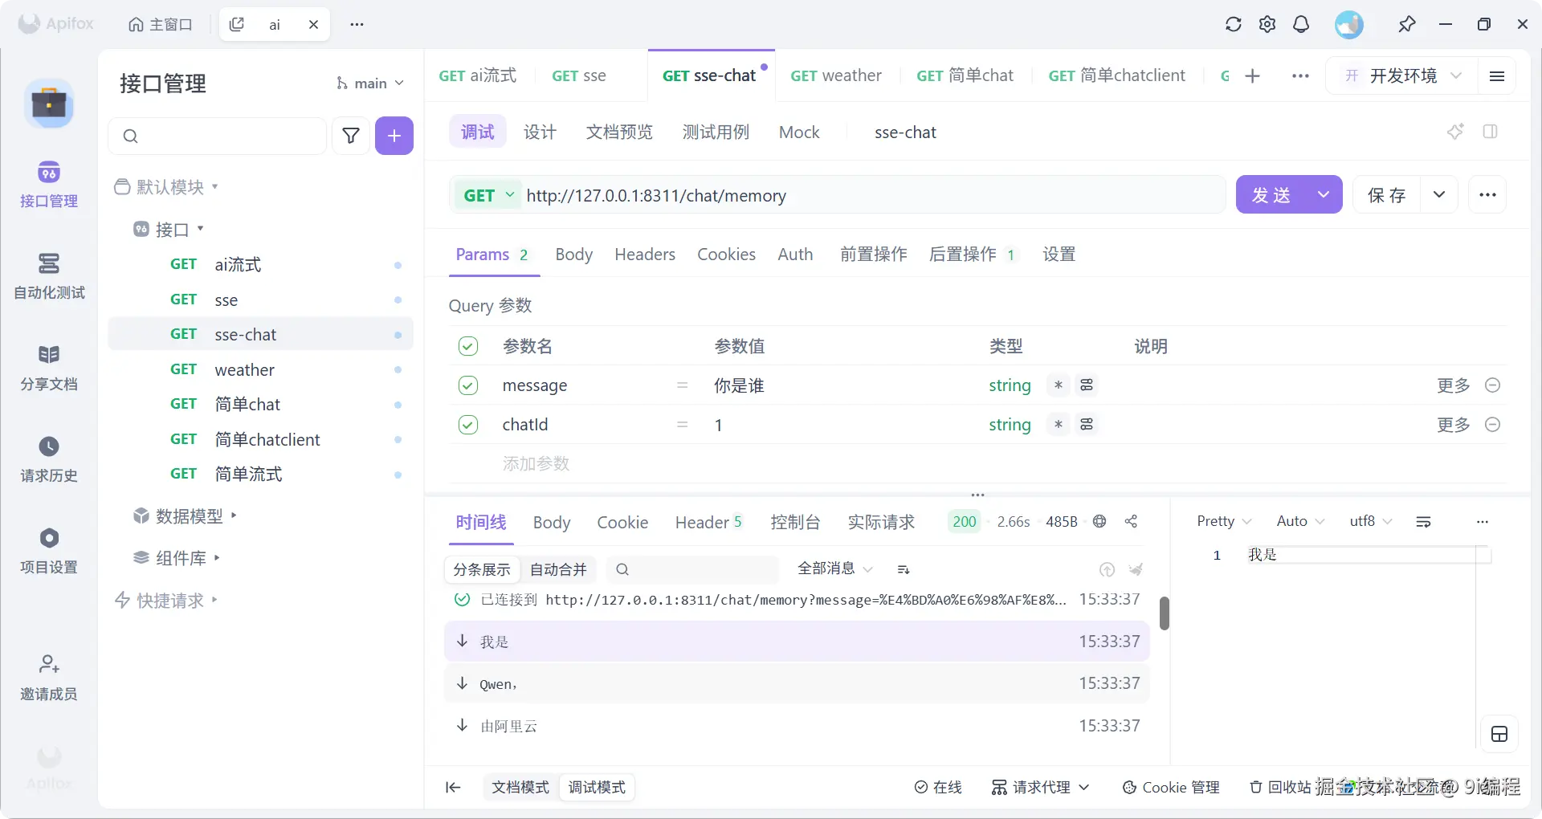Open the notifications bell

point(1301,24)
